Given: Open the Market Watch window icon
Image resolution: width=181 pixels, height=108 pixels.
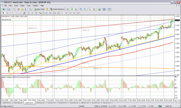Looking at the screenshot, I should point(14,9).
